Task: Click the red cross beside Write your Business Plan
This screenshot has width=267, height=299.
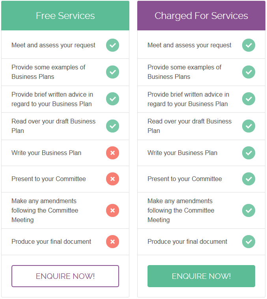Action: tap(112, 153)
